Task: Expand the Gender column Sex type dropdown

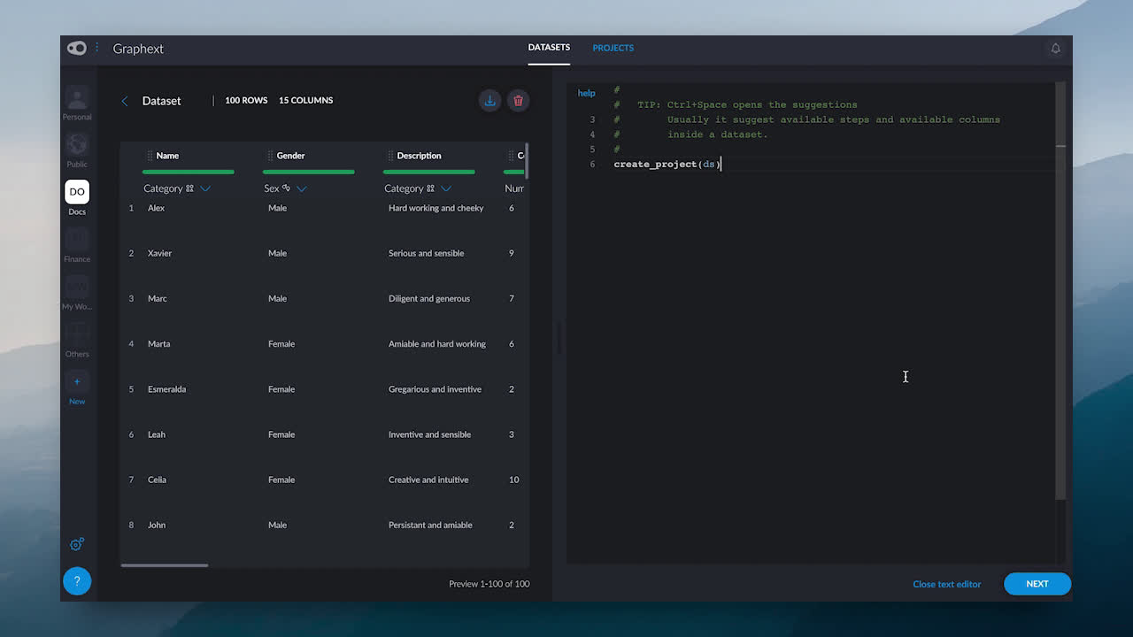Action: point(302,188)
